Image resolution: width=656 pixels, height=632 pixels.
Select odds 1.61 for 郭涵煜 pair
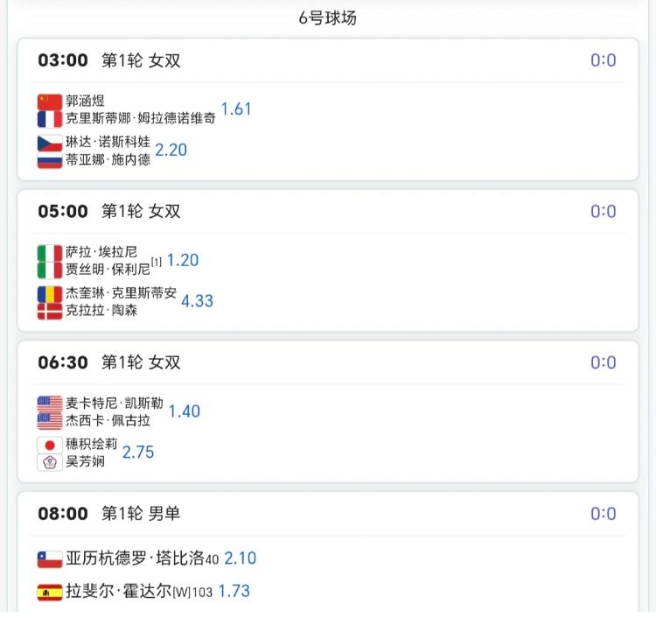[236, 109]
